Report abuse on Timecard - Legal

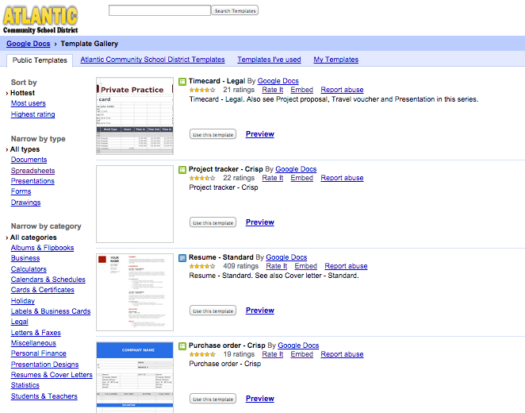click(342, 90)
